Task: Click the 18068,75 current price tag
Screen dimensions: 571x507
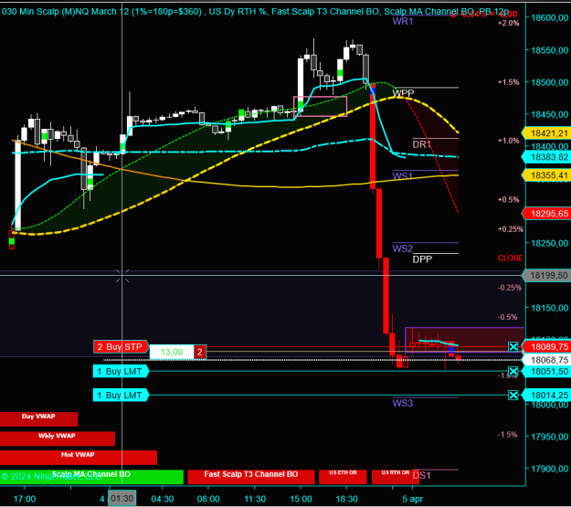Action: (546, 360)
